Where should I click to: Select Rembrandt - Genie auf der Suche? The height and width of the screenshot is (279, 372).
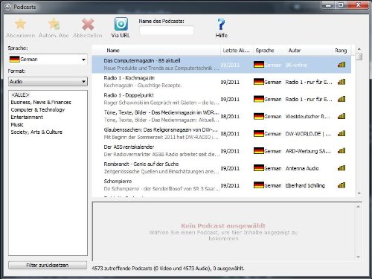141,164
